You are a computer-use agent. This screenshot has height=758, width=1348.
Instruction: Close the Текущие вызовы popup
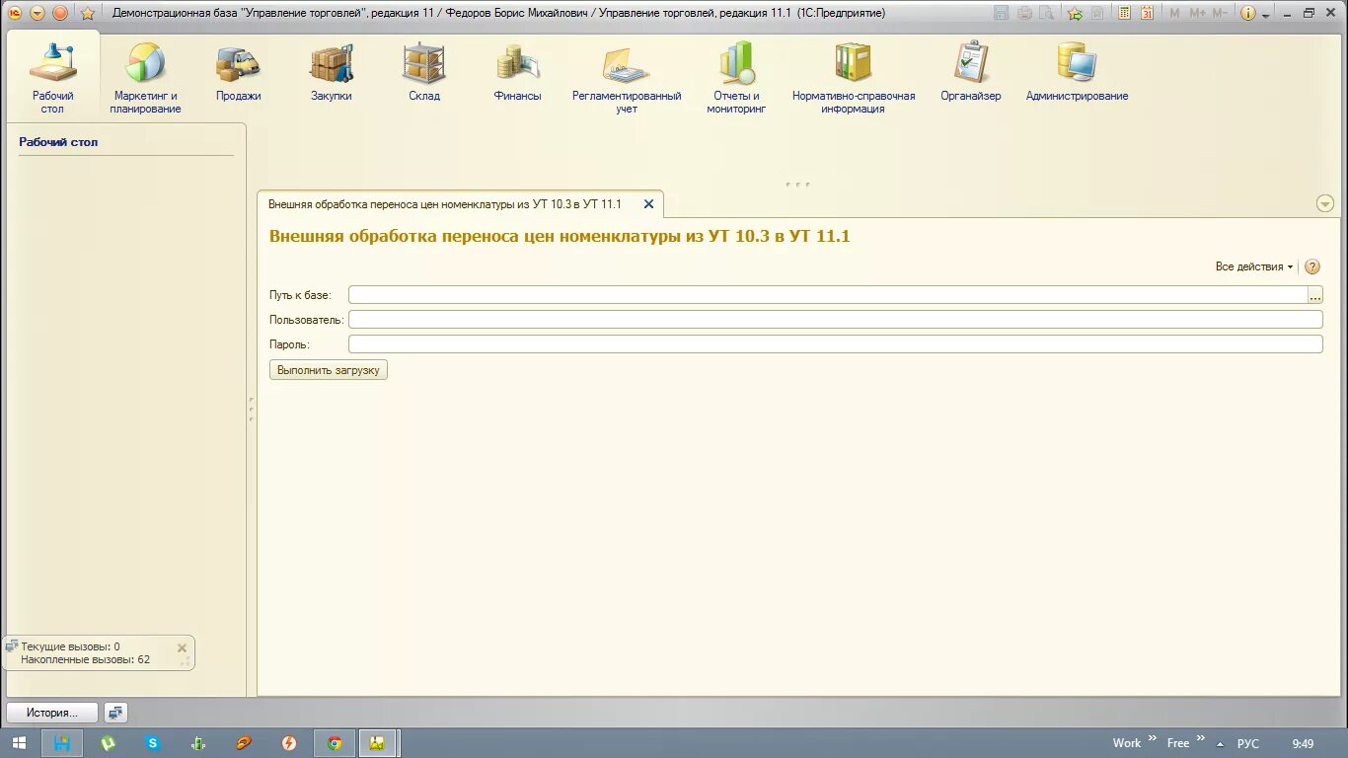(x=182, y=648)
